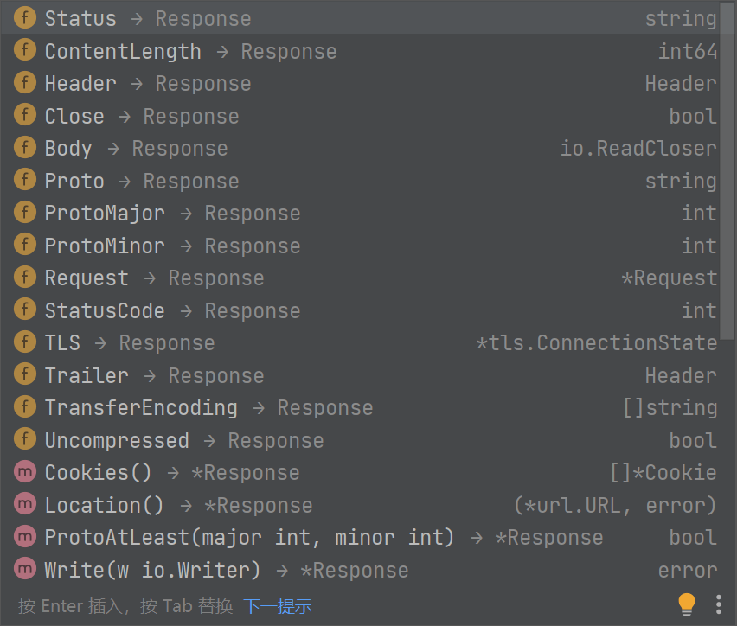
Task: Select the Close bool field suggestion
Action: (74, 116)
